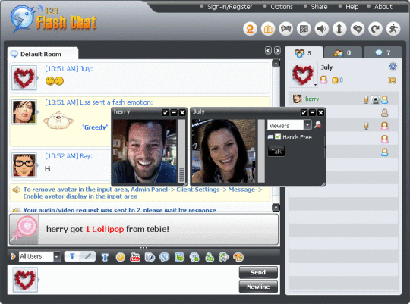Screen dimensions: 410x304
Task: Click the curved refresh arrow icon
Action: 375,29
